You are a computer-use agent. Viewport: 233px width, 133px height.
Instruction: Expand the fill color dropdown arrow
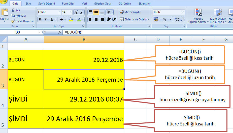point(75,19)
